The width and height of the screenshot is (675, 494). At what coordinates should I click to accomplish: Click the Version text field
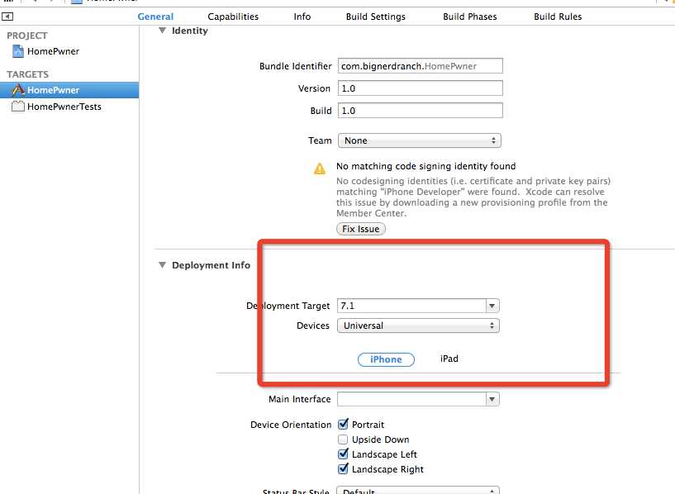coord(421,88)
